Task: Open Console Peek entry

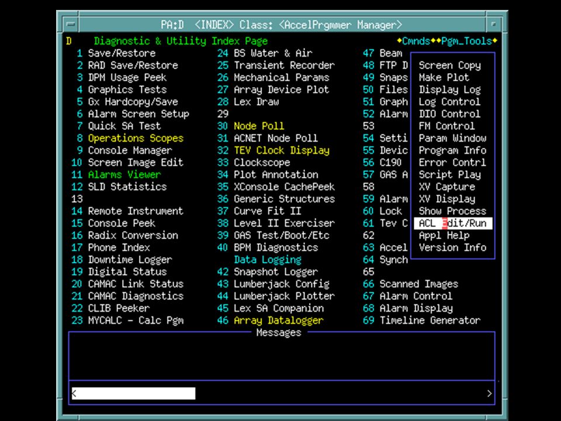Action: pos(122,223)
